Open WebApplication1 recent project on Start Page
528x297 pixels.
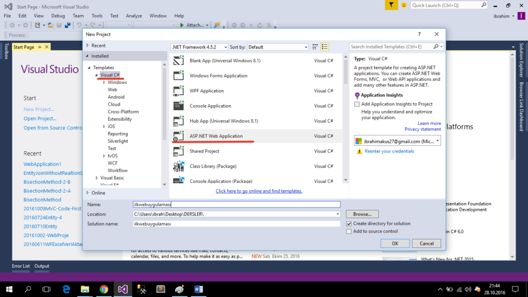42,164
